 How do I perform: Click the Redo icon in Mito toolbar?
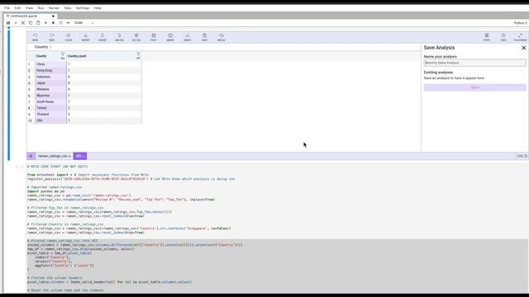[x=51, y=37]
